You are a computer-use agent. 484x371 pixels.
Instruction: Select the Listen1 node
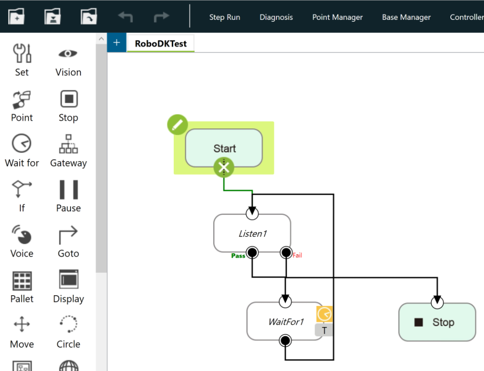pyautogui.click(x=252, y=234)
